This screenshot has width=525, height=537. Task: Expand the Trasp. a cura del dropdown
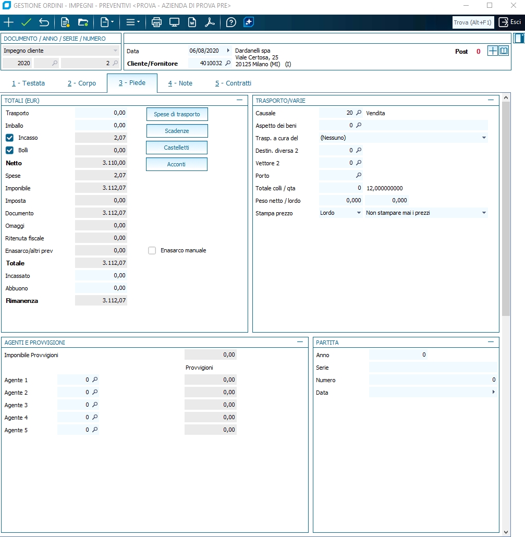(484, 138)
